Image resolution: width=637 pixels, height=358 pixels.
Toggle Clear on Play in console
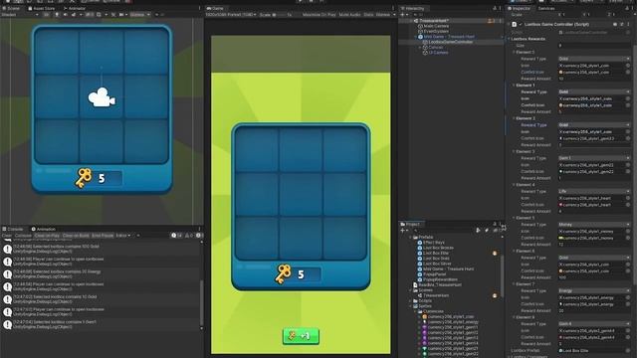coord(47,236)
